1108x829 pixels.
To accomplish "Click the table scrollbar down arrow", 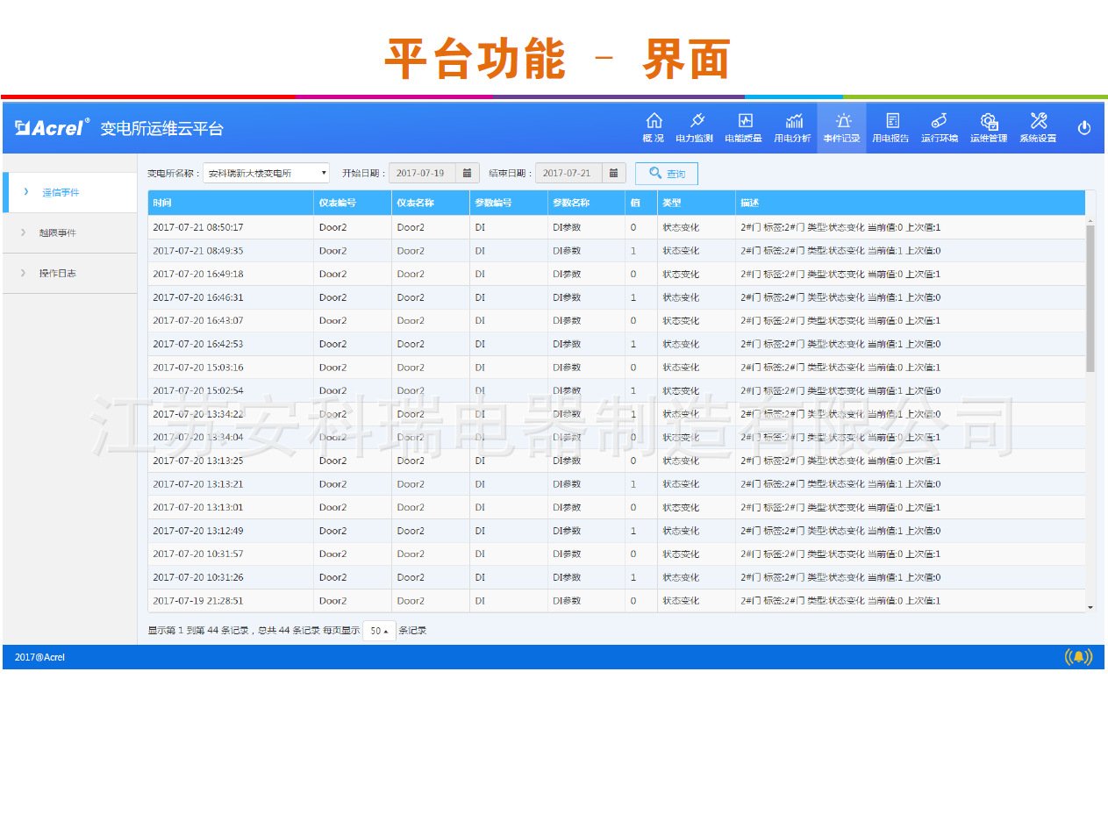I will click(x=1090, y=607).
